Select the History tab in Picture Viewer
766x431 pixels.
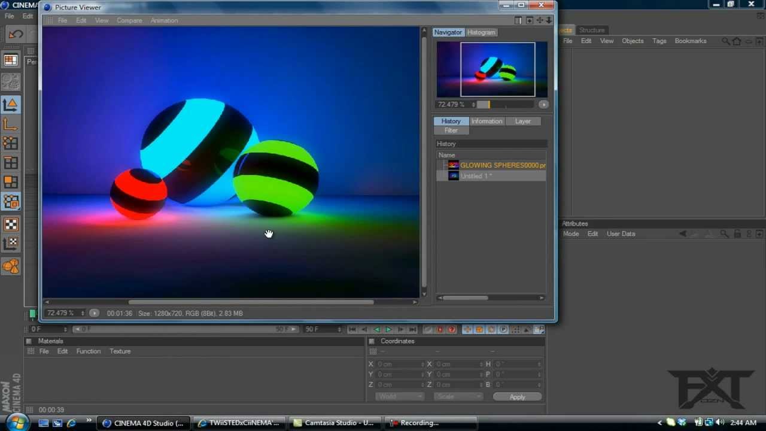(451, 121)
